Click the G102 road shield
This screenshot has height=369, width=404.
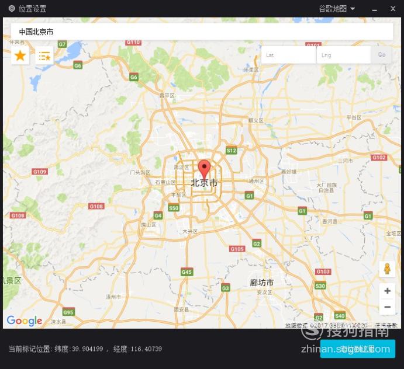(x=379, y=157)
